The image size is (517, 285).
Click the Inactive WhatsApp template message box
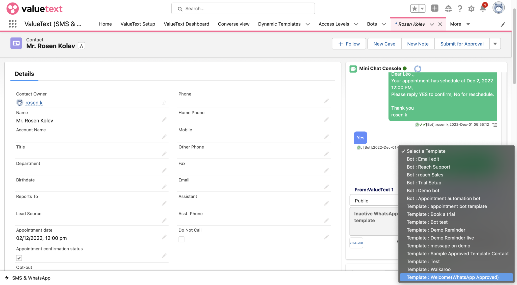[x=374, y=221]
